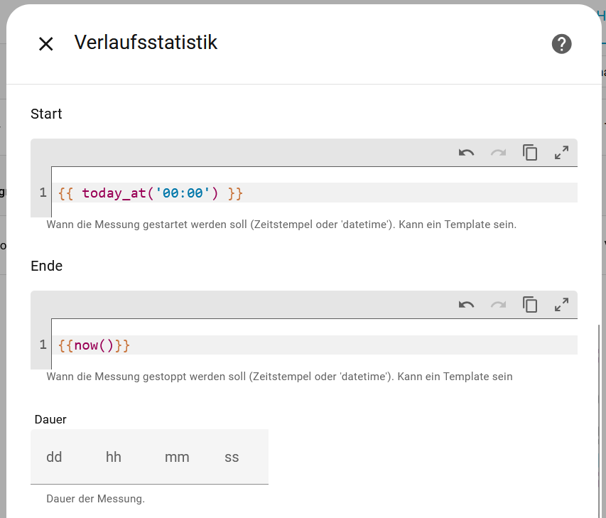Copy the Ende template to clipboard
Image resolution: width=606 pixels, height=518 pixels.
pos(530,305)
